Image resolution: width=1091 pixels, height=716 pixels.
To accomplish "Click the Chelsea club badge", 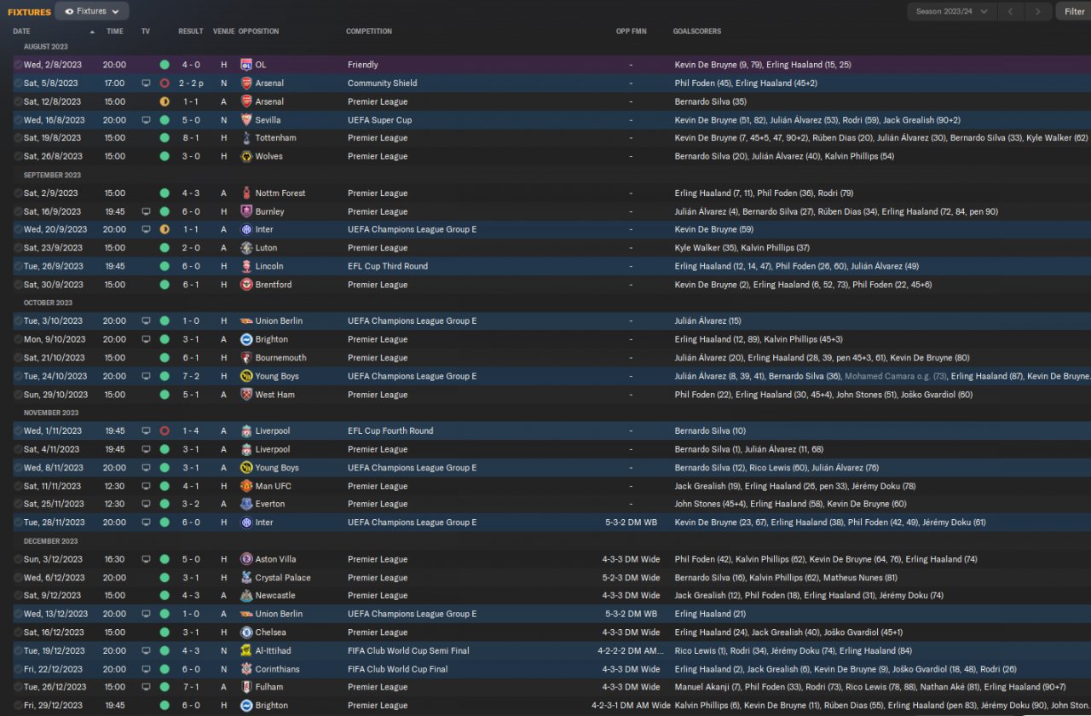I will (246, 632).
